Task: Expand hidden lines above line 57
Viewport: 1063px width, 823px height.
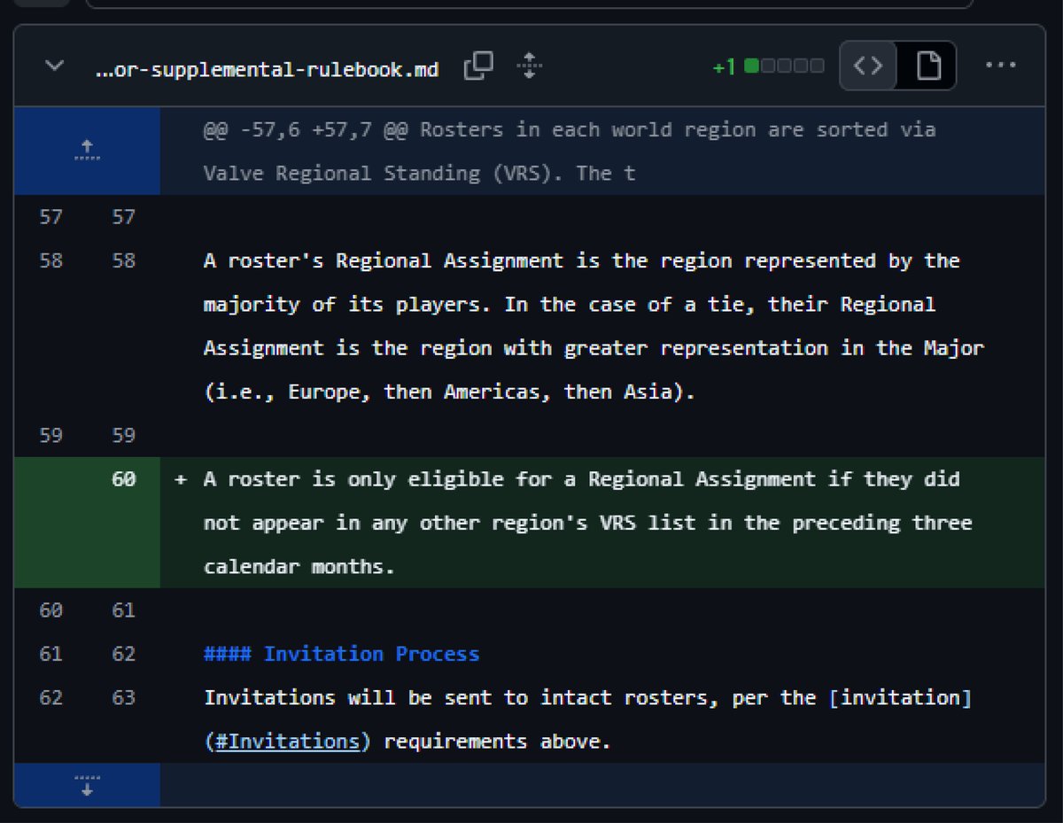Action: pyautogui.click(x=87, y=151)
